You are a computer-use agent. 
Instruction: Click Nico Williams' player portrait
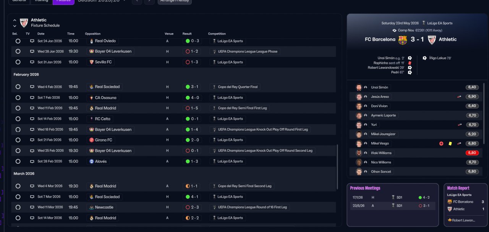coord(359,162)
